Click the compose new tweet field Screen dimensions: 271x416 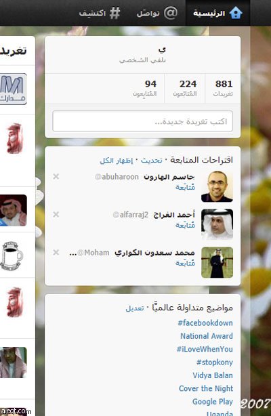[x=143, y=121]
